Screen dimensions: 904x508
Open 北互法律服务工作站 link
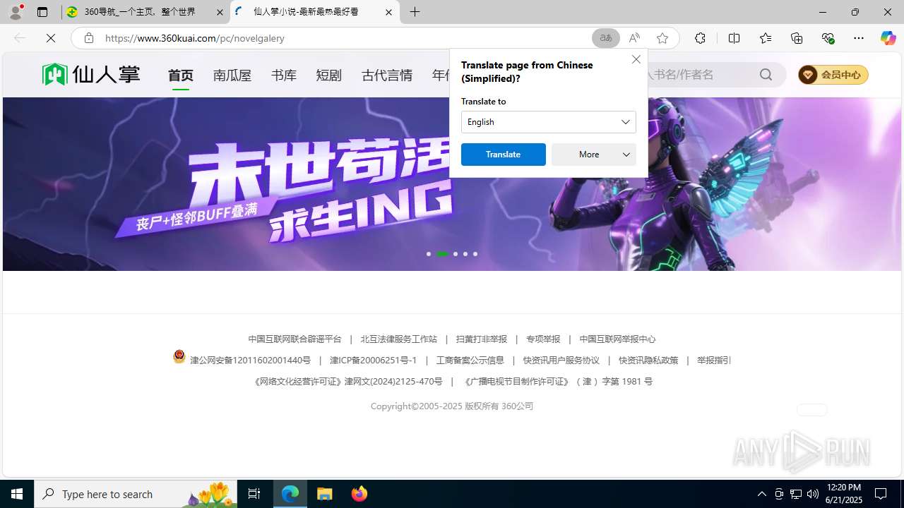point(398,339)
